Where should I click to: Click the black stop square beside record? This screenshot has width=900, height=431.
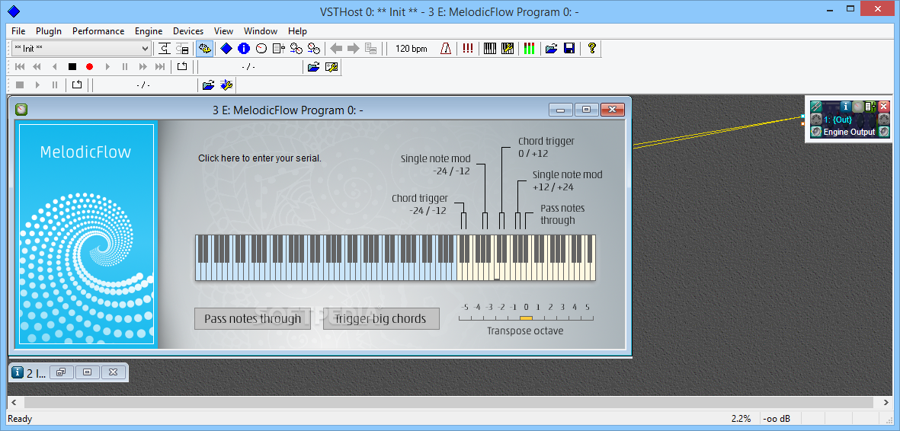click(72, 67)
